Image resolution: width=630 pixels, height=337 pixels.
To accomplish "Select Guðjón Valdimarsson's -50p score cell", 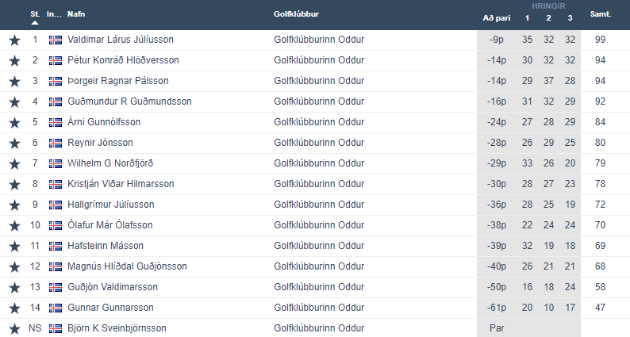I will coord(497,287).
